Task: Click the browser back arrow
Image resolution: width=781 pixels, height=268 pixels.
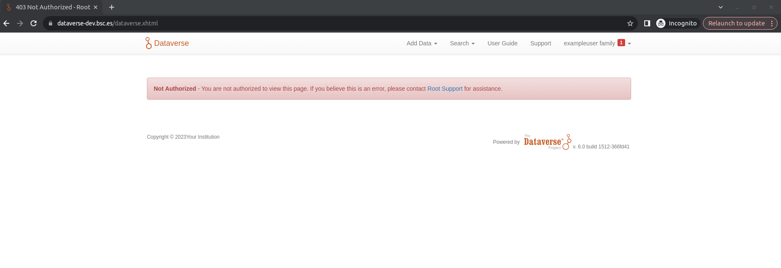Action: [6, 23]
